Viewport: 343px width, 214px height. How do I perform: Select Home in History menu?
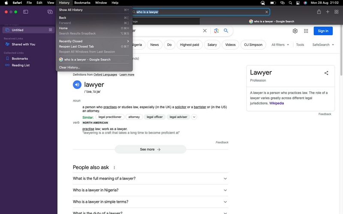point(94,28)
